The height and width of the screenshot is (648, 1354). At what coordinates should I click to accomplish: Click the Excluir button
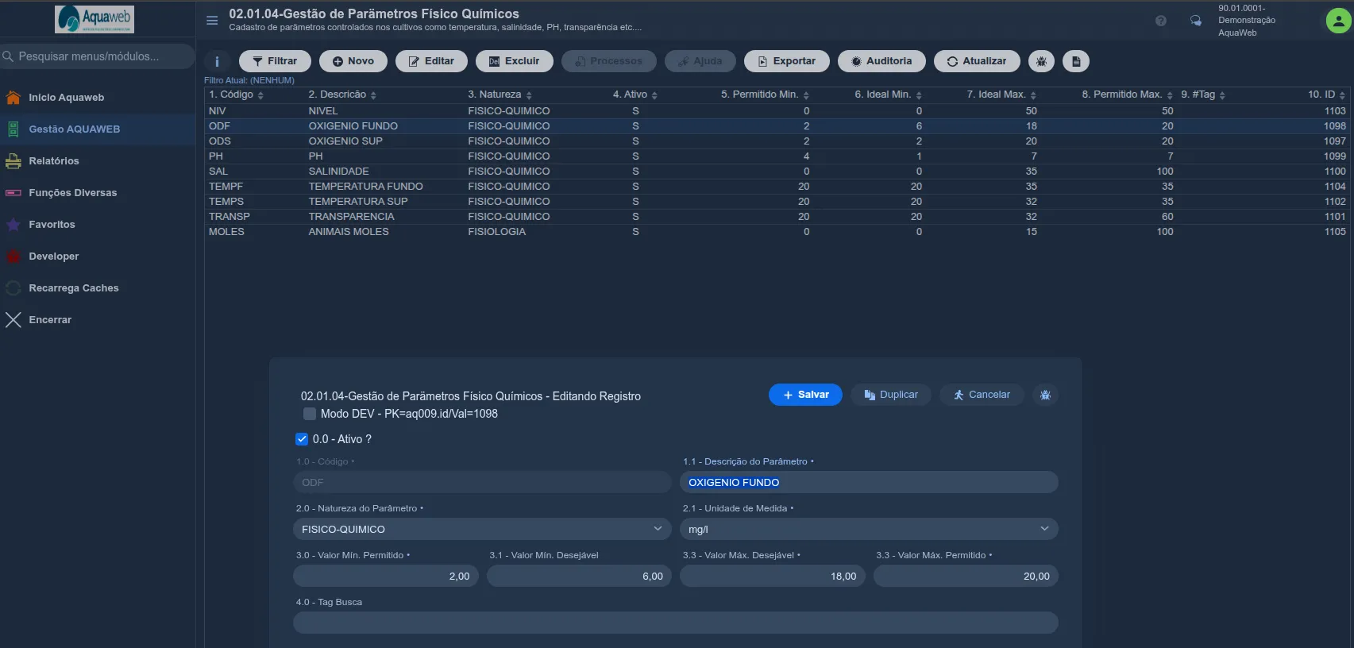pos(514,61)
